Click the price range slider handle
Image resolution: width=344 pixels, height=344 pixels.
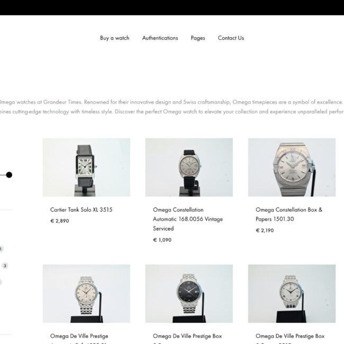tap(9, 175)
